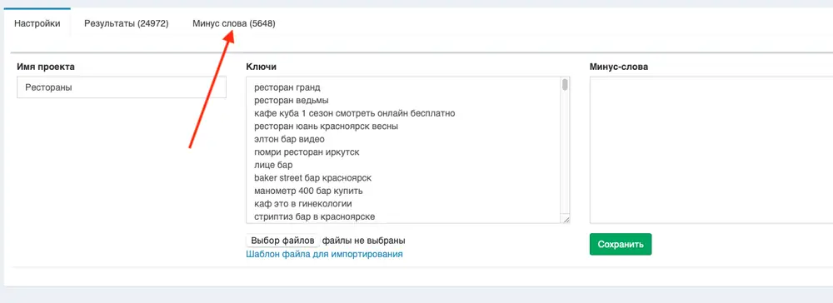Screen dimensions: 833x303
Task: Click the Имя проекта field with Рестораны
Action: 122,87
